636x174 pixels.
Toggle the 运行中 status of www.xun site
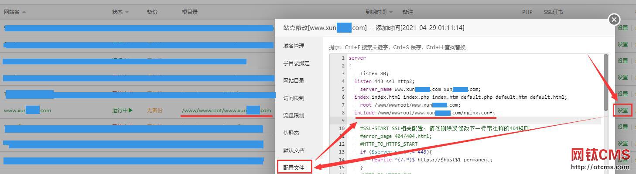[x=122, y=110]
